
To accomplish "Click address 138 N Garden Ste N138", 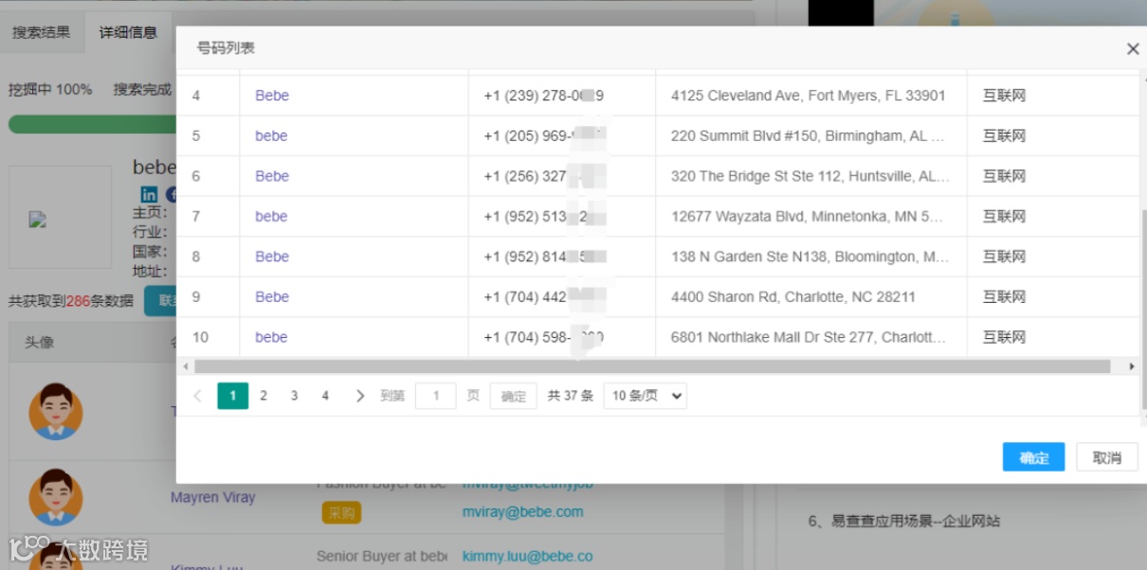I will pos(810,257).
